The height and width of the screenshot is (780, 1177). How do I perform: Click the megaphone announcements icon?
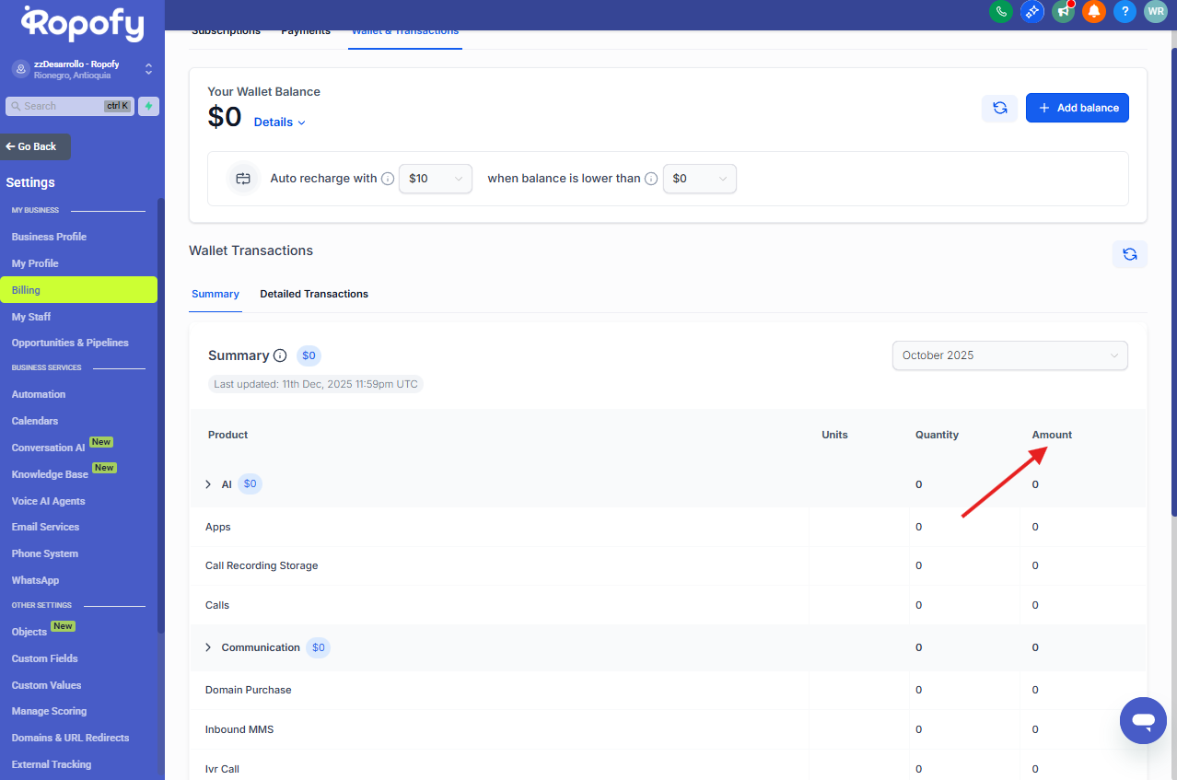(x=1063, y=11)
